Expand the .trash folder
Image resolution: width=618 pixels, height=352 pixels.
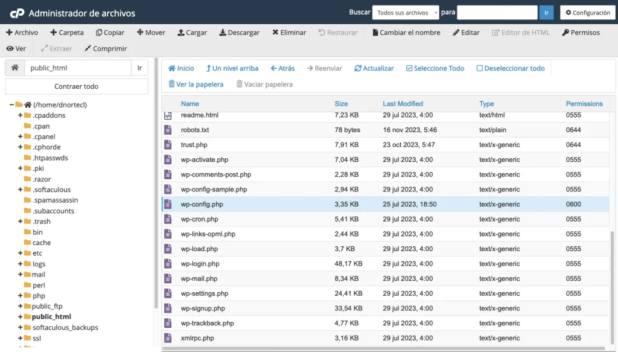tap(20, 221)
